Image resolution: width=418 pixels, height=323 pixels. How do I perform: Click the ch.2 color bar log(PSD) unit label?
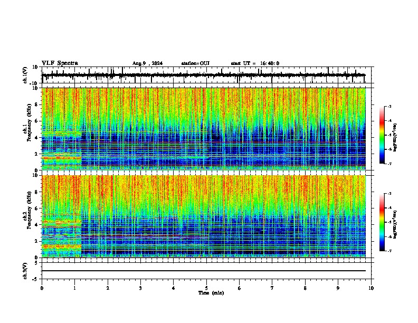(395, 224)
